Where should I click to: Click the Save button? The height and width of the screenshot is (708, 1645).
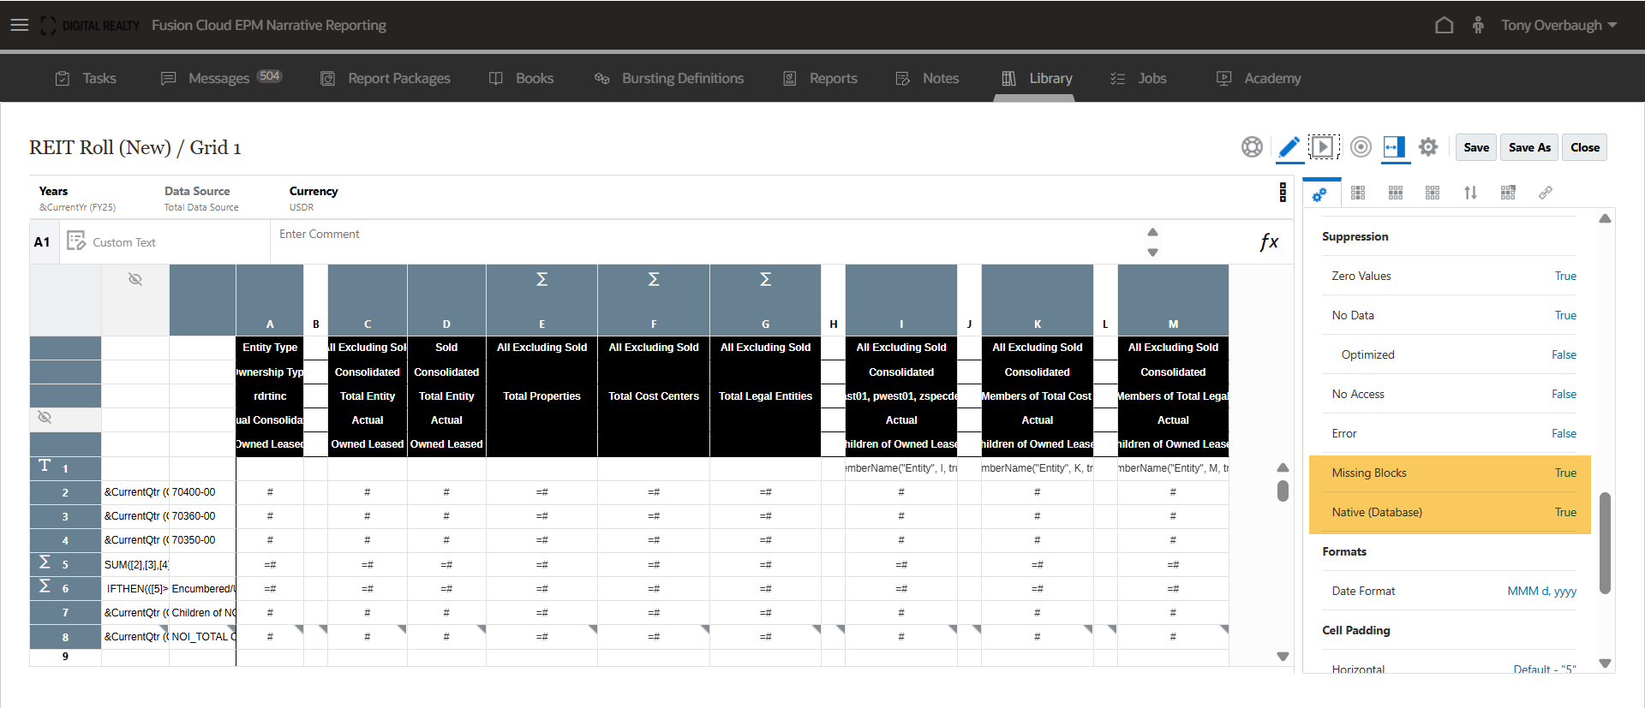coord(1476,147)
